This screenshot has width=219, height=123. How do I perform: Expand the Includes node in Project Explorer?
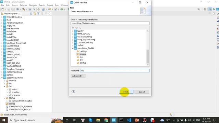pos(4,81)
